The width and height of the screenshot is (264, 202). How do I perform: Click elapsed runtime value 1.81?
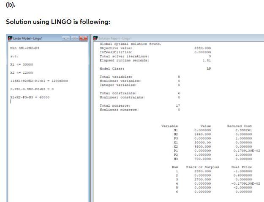207,60
